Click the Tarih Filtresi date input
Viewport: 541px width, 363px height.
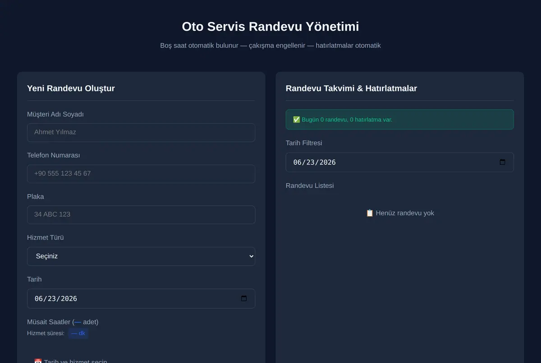pyautogui.click(x=399, y=162)
